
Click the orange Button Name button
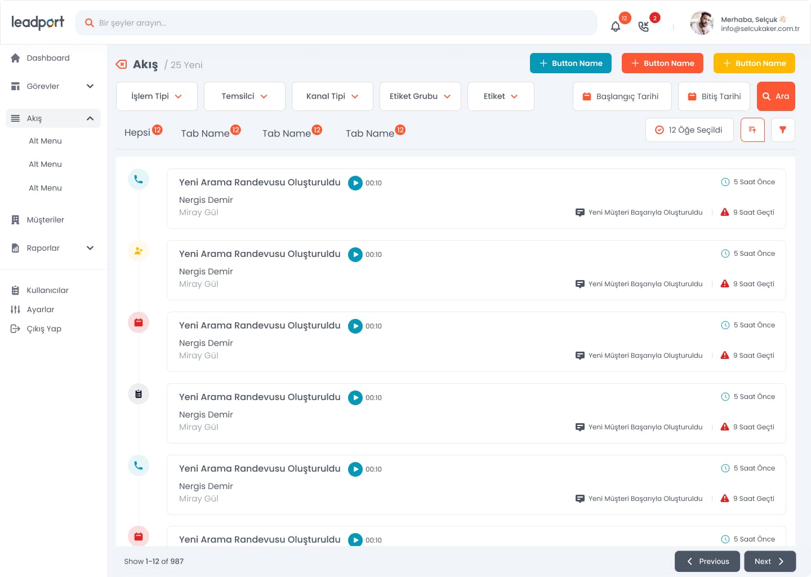(662, 63)
